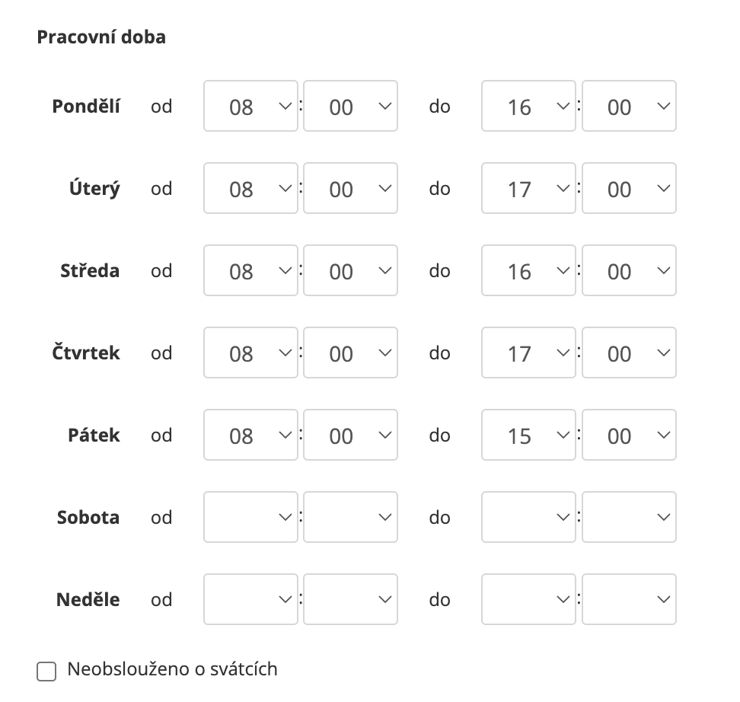Image resolution: width=740 pixels, height=702 pixels.
Task: Expand Čtvrtek end hour dropdown
Action: click(x=528, y=353)
